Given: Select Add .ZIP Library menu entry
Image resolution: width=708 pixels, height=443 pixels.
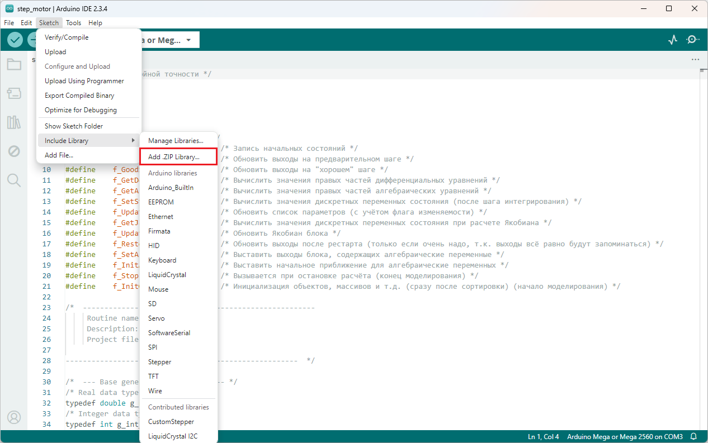Looking at the screenshot, I should point(174,158).
